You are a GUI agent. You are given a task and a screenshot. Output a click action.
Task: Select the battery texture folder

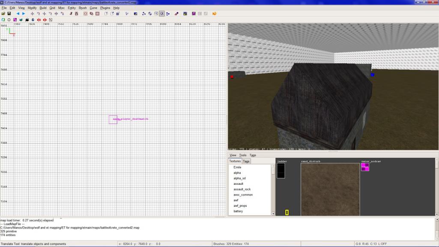tap(238, 211)
